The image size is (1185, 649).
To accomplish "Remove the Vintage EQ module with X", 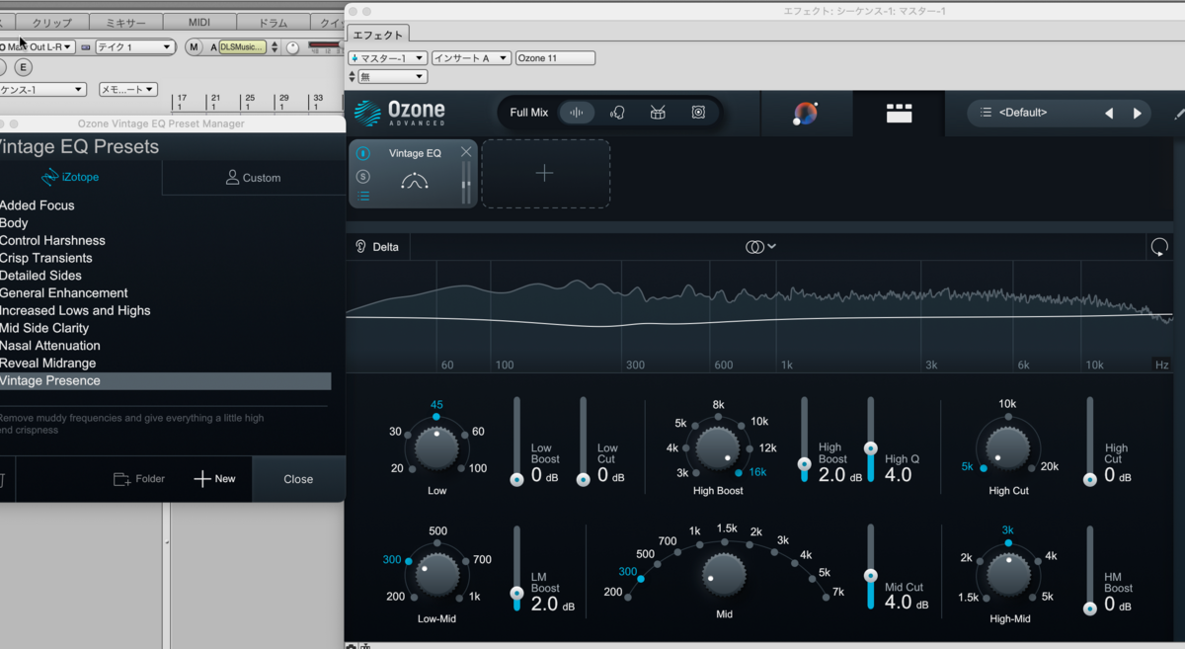I will (x=466, y=152).
